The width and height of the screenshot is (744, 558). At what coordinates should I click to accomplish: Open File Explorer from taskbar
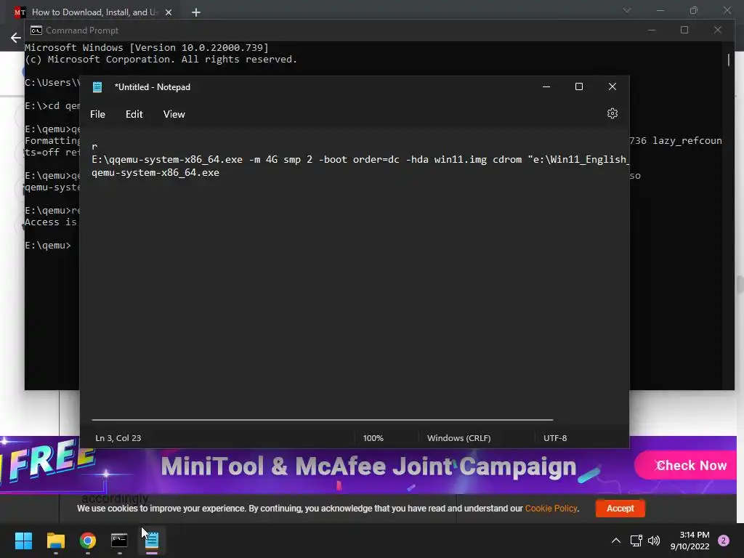pyautogui.click(x=55, y=541)
